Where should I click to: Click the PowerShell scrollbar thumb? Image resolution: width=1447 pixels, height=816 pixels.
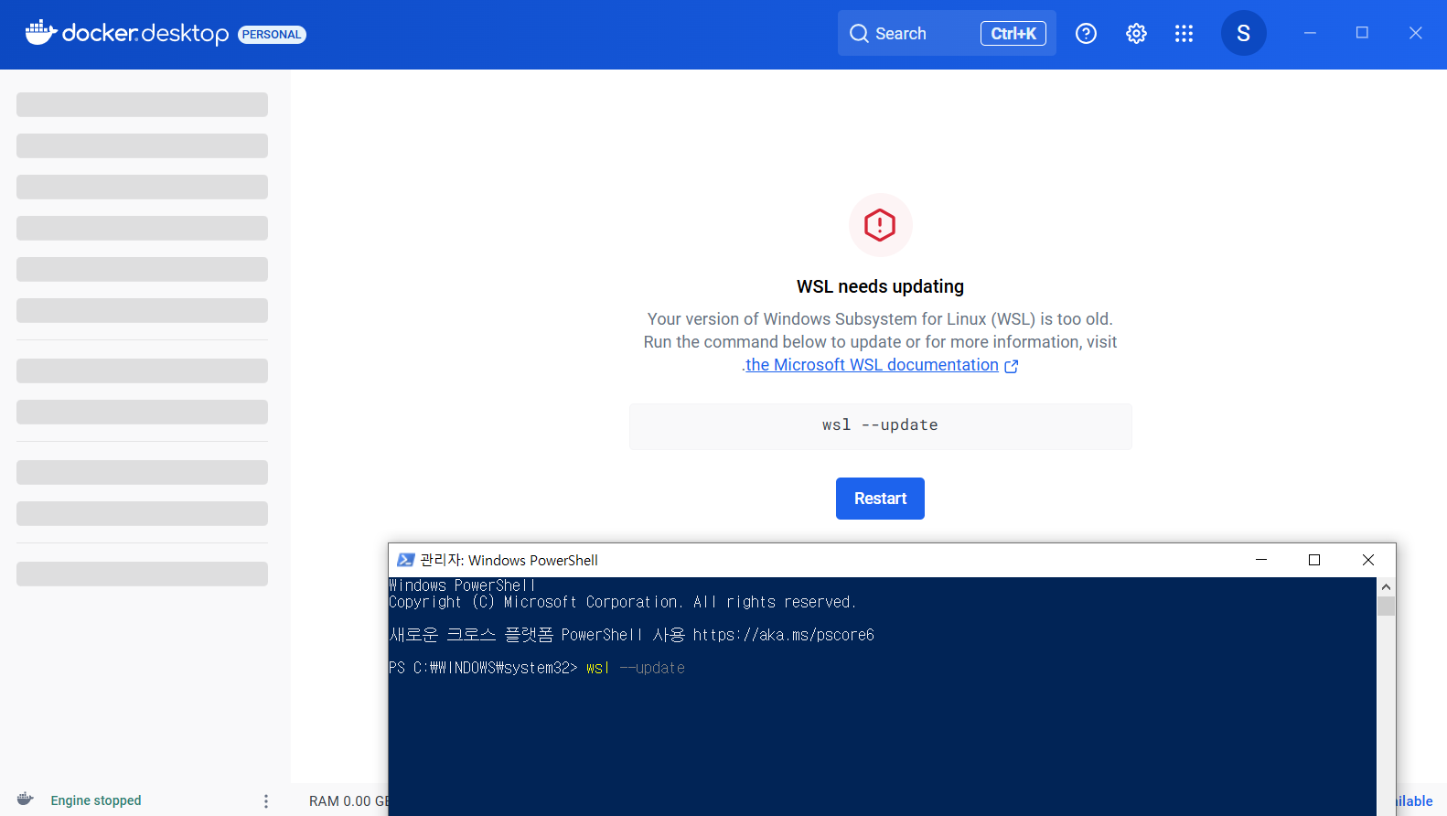[x=1386, y=607]
